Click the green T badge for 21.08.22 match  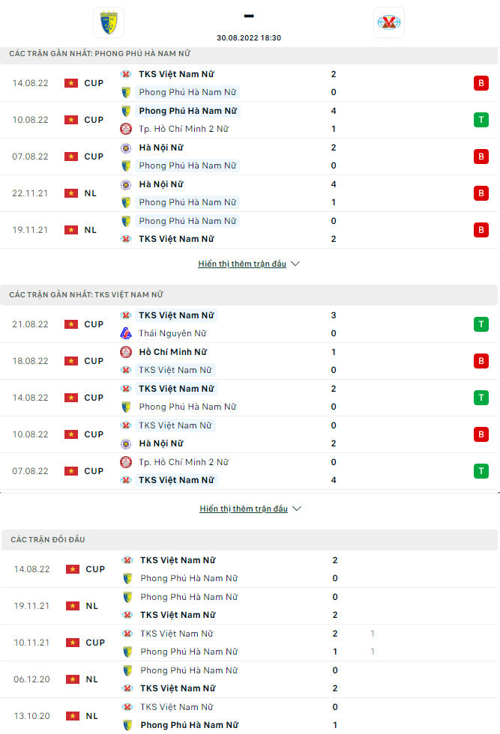click(x=480, y=324)
